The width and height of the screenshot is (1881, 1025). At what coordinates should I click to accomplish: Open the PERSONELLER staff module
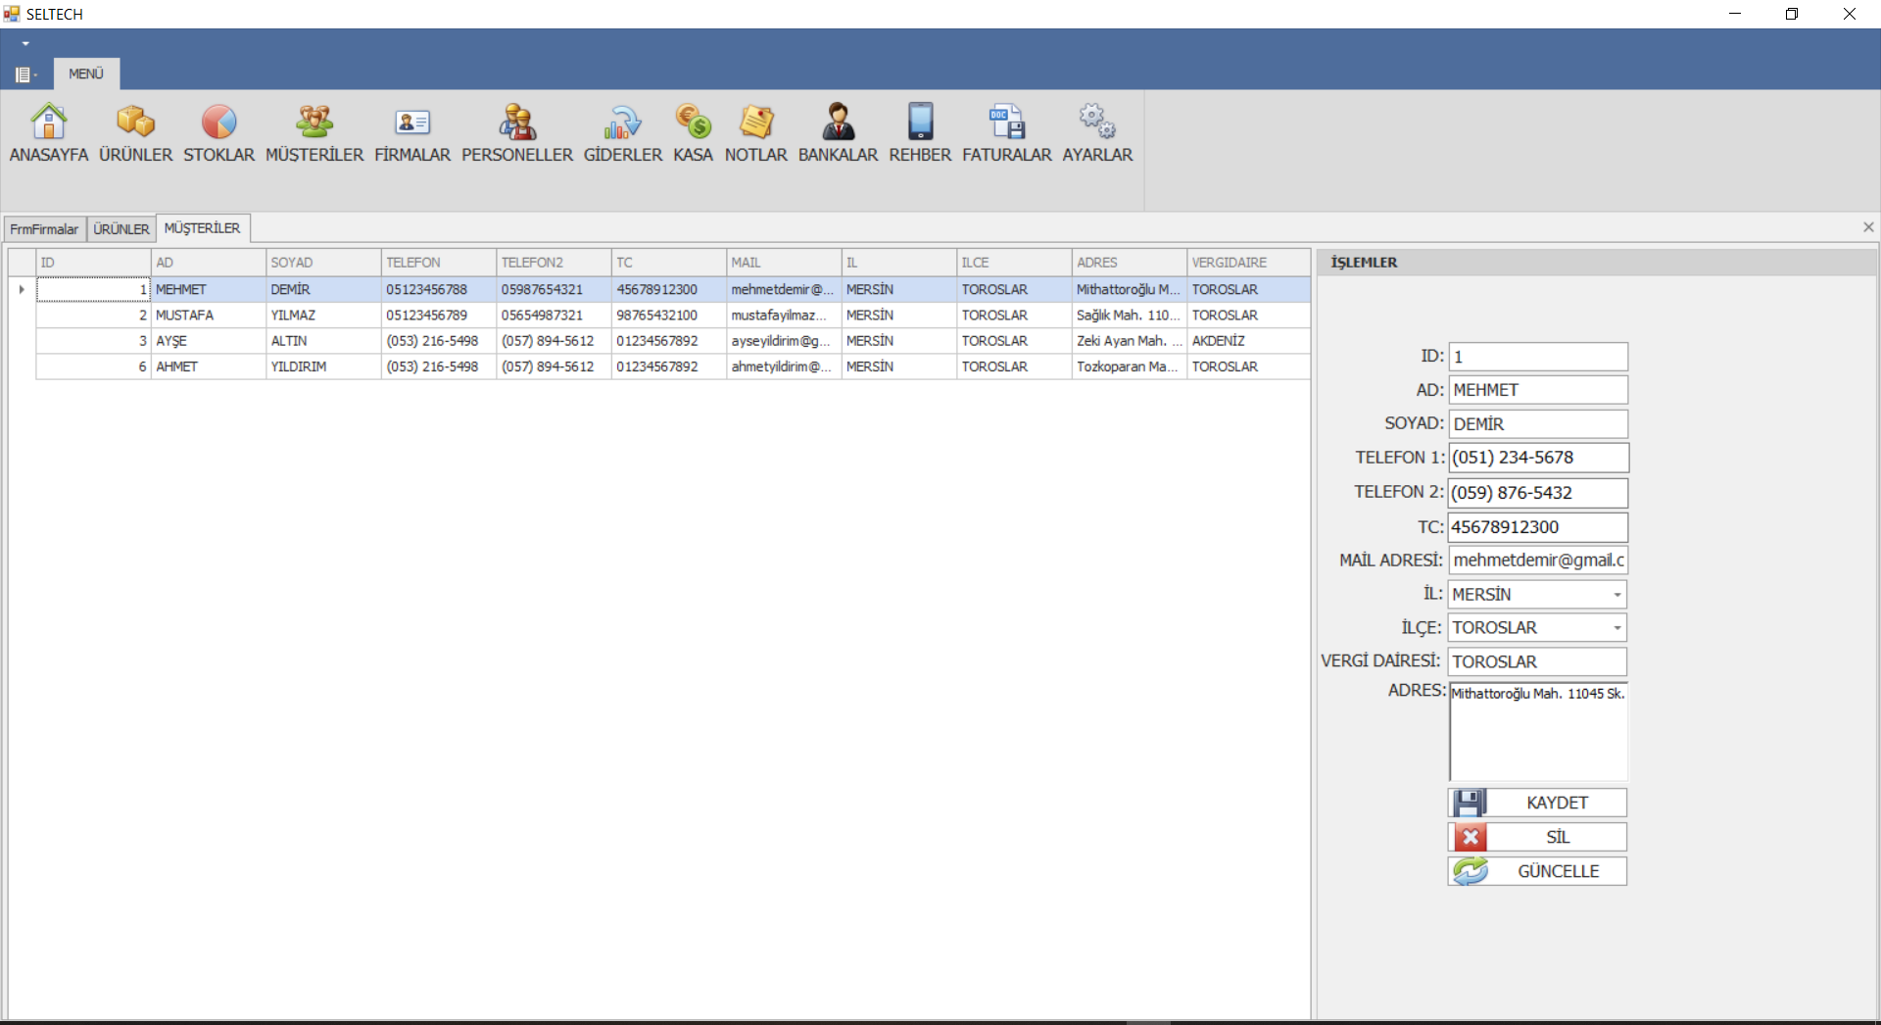(x=516, y=132)
